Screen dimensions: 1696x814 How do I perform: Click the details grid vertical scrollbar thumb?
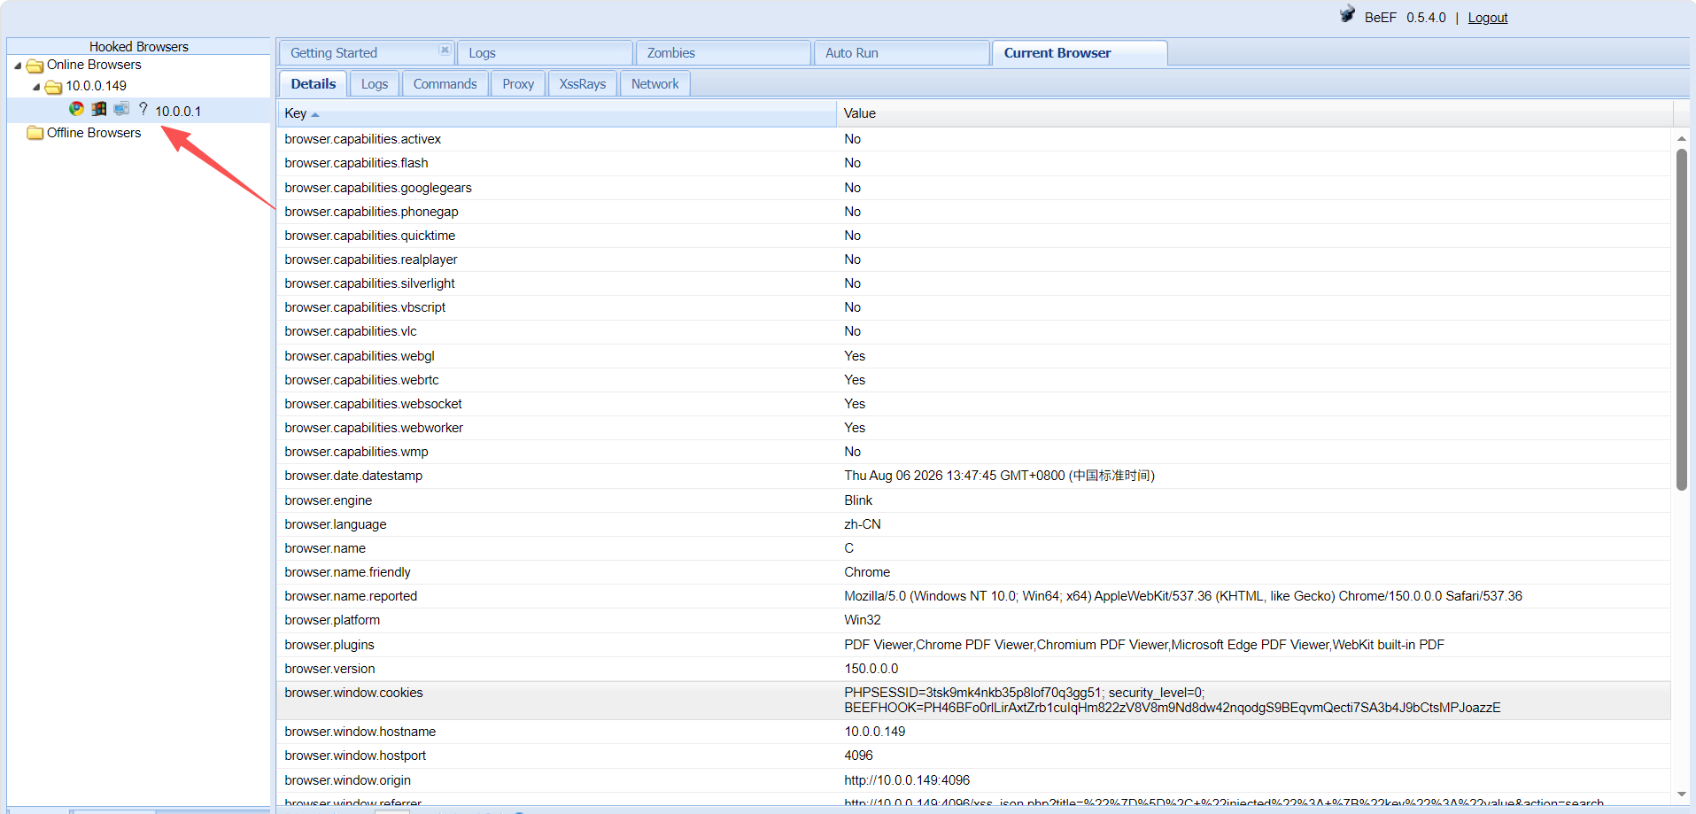coord(1681,319)
